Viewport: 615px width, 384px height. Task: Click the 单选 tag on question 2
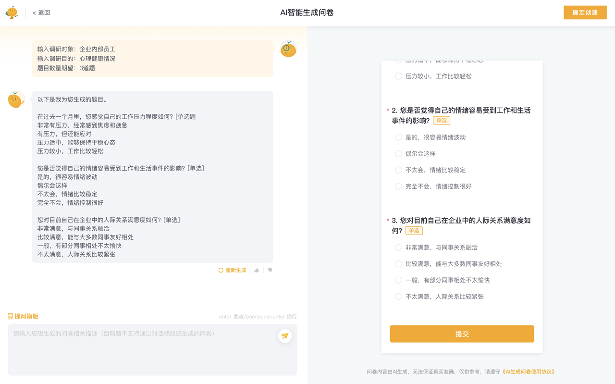coord(441,120)
